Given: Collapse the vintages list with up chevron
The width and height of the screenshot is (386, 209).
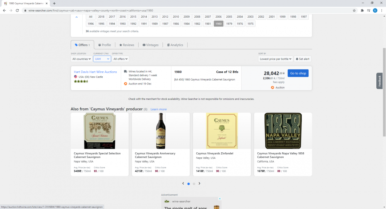Looking at the screenshot, I should coord(76,17).
